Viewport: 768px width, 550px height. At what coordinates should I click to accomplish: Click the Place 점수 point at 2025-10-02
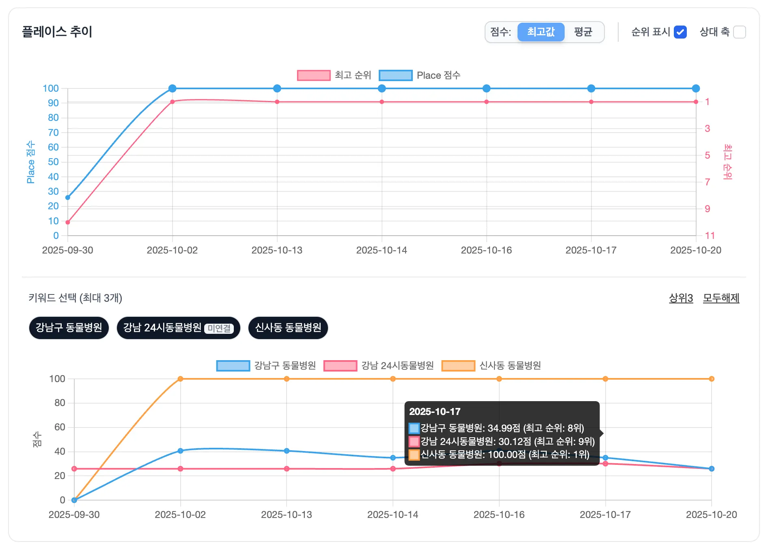[172, 88]
